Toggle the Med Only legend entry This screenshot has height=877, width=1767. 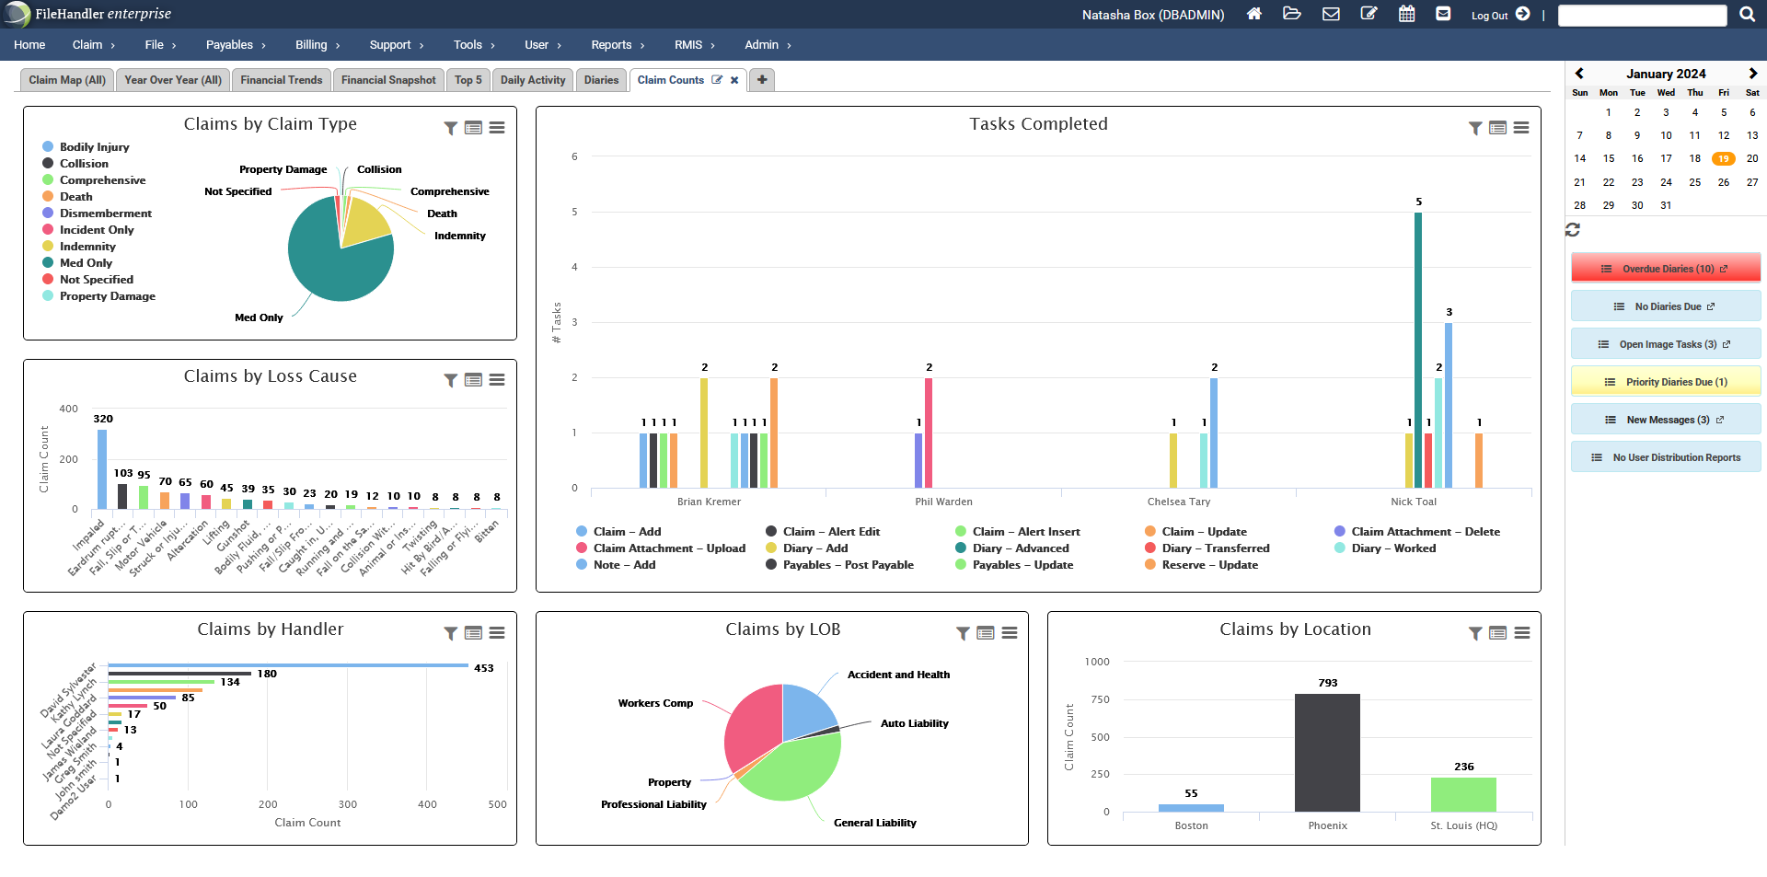coord(86,262)
